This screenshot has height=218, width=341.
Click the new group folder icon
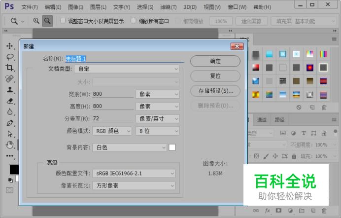tap(302, 211)
